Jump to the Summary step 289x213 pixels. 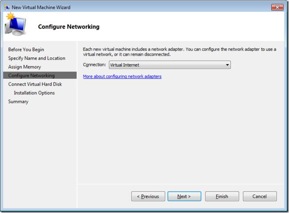click(x=18, y=102)
